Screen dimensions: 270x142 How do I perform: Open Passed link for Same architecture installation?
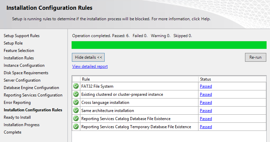(x=206, y=111)
